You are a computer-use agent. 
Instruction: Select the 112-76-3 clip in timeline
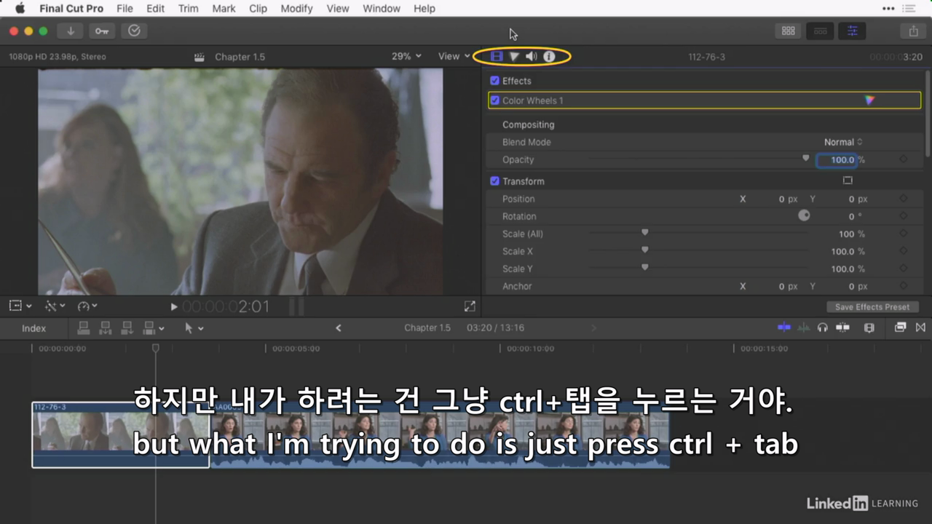click(121, 434)
